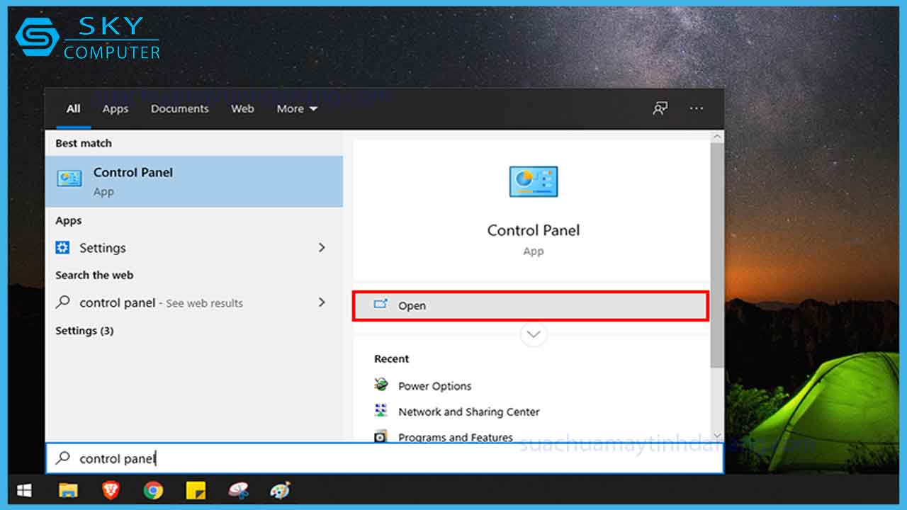
Task: Collapse the Open action chevron below Control Panel
Action: (534, 334)
